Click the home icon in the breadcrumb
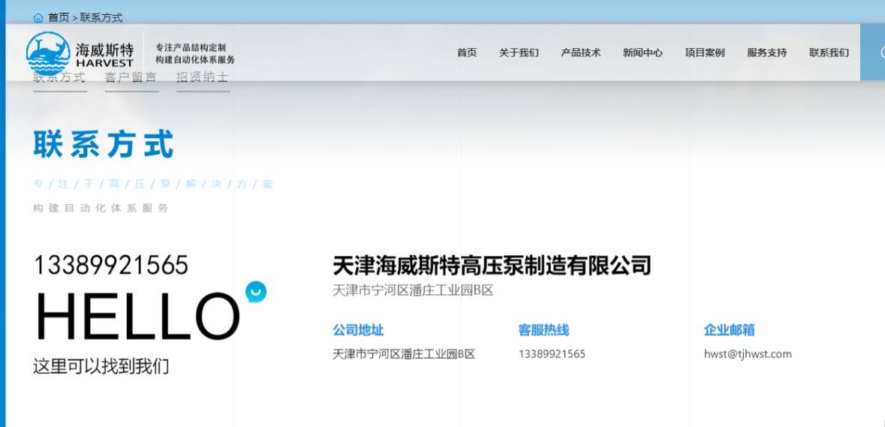This screenshot has width=885, height=427. point(38,17)
